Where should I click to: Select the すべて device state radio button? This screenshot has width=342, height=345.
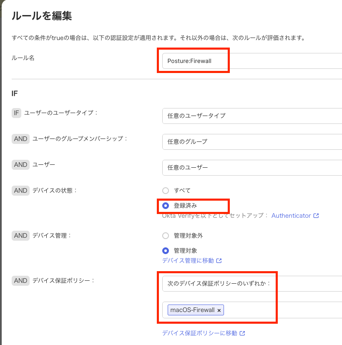point(166,191)
